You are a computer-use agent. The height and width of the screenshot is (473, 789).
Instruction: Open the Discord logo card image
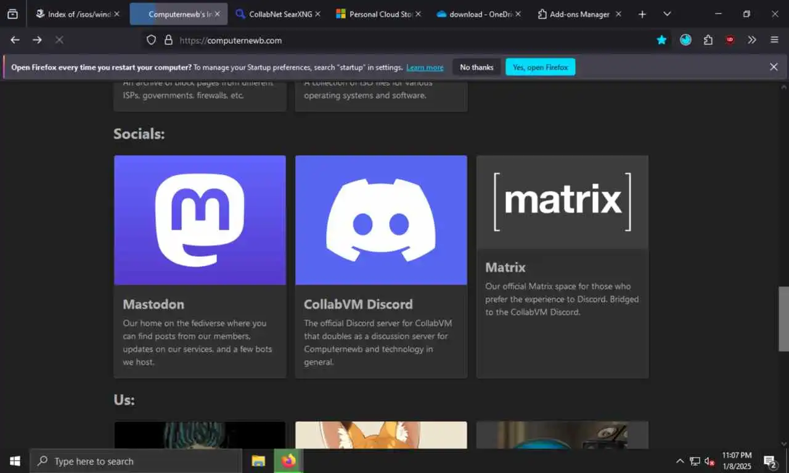coord(381,220)
